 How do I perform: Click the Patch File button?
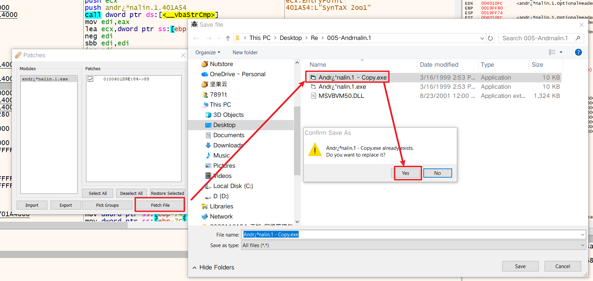[x=160, y=205]
